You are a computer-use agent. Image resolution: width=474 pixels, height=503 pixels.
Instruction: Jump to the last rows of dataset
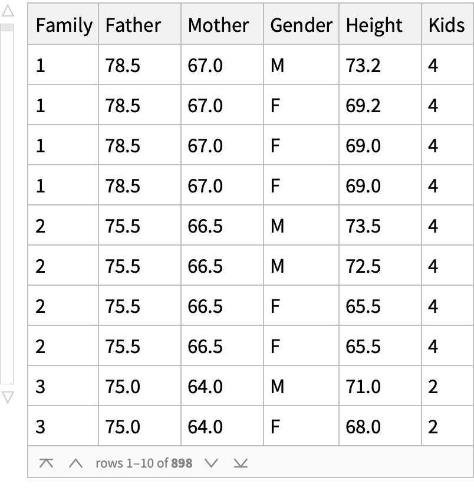(240, 463)
